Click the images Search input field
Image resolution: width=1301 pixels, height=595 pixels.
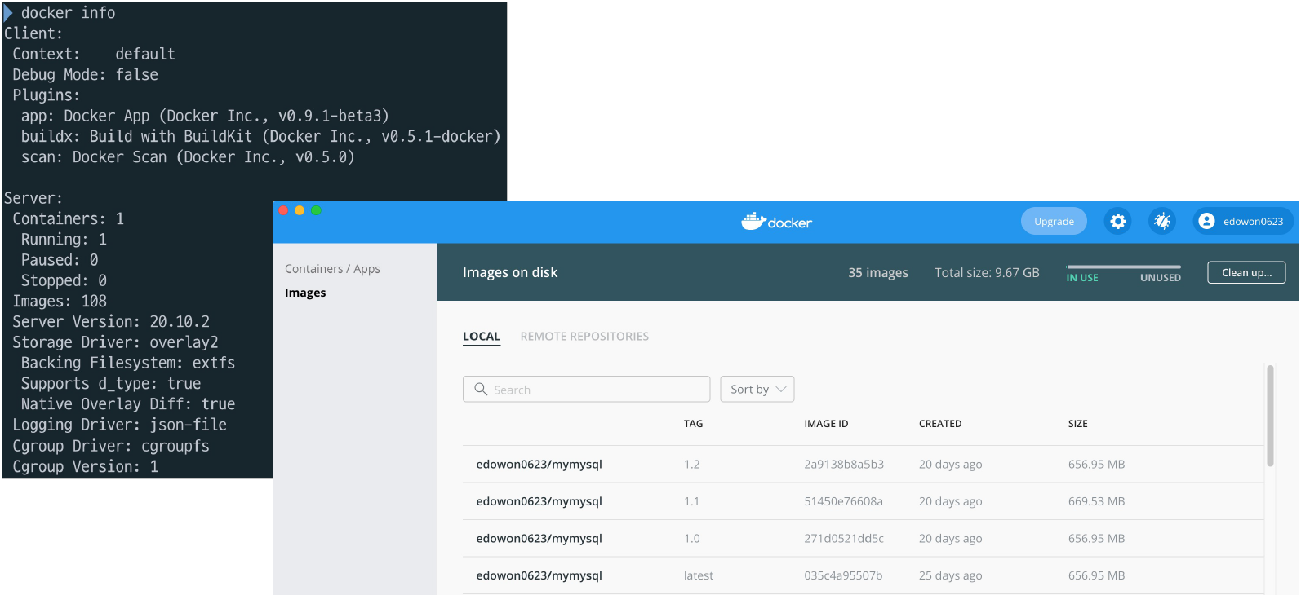pos(586,389)
